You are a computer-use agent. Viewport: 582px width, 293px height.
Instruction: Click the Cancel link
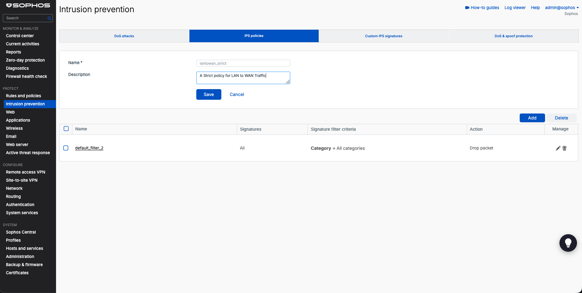coord(237,94)
